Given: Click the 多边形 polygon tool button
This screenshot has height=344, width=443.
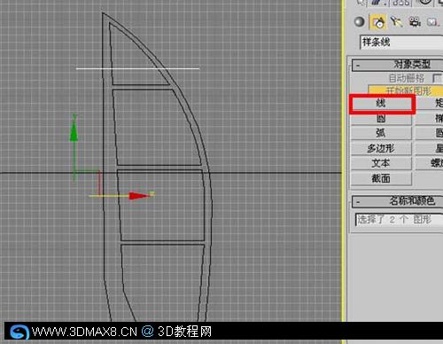Looking at the screenshot, I should [x=381, y=148].
